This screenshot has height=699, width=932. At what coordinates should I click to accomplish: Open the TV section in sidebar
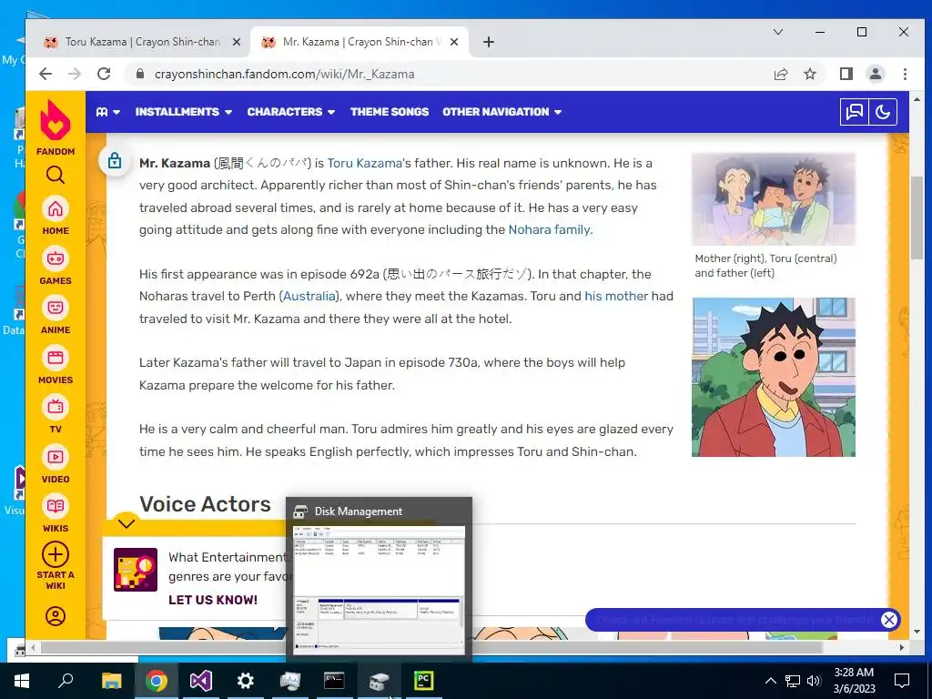tap(56, 414)
